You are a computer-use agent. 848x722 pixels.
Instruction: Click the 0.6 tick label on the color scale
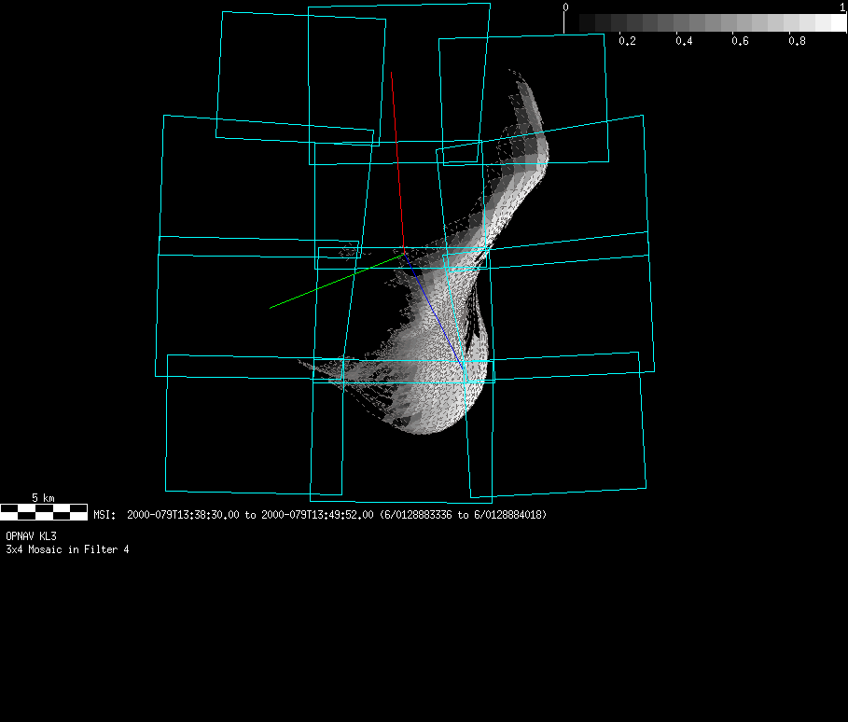(740, 41)
